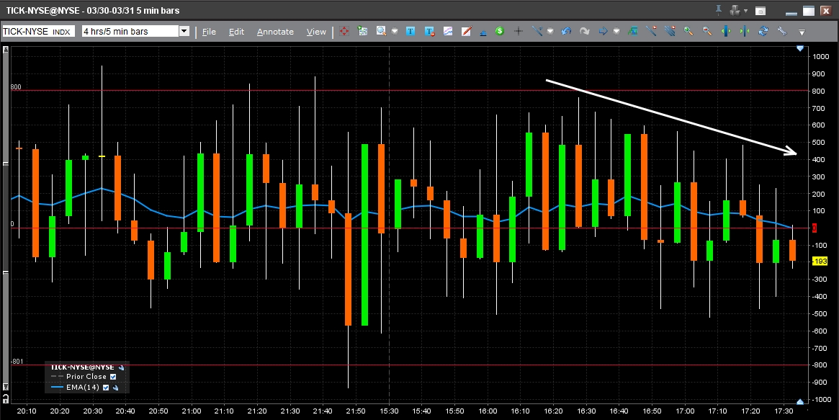
Task: Expand the toolbar overflow triangle at far right
Action: point(802,32)
